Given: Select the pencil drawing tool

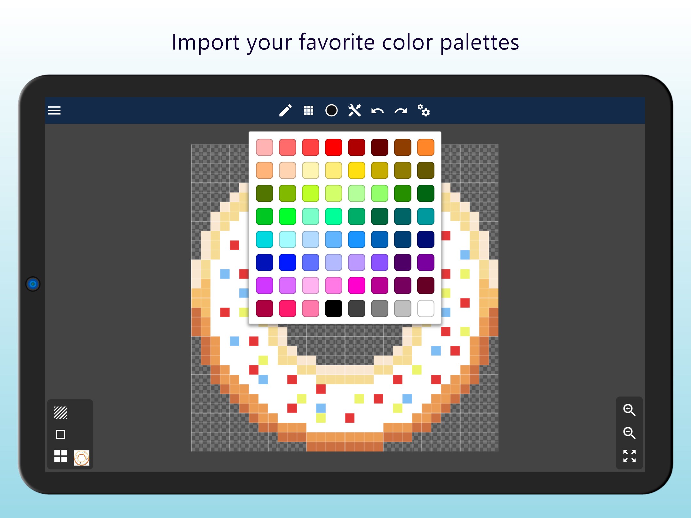Looking at the screenshot, I should tap(285, 111).
